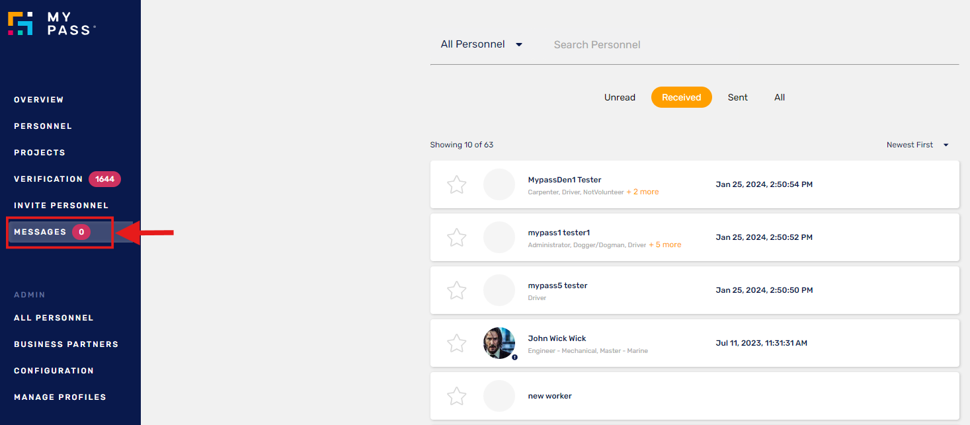Switch to the Sent tab

pyautogui.click(x=737, y=97)
